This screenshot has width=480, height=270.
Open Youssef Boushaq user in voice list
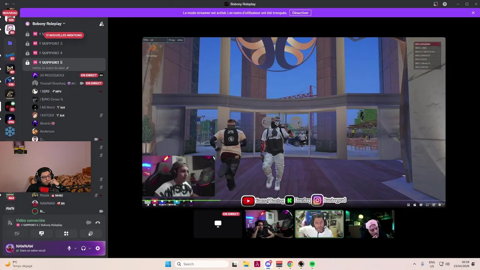tap(67, 83)
